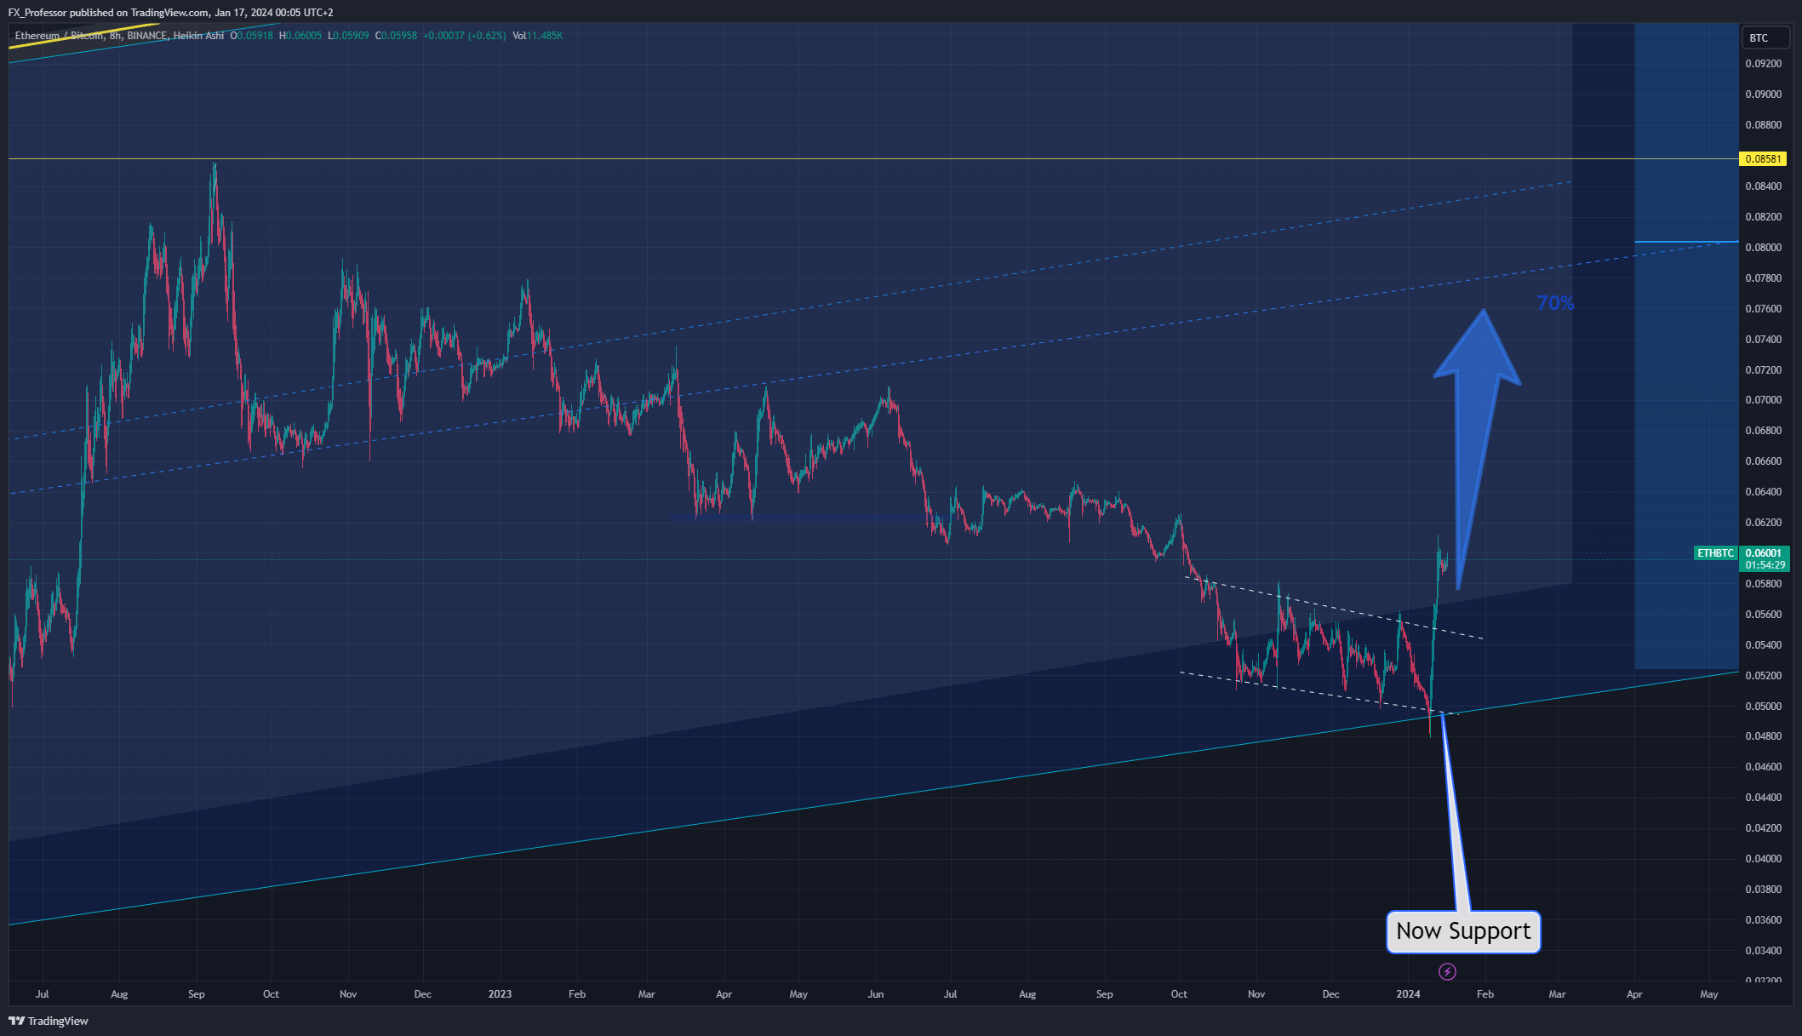Click the 0.05600 price axis label

point(1763,615)
